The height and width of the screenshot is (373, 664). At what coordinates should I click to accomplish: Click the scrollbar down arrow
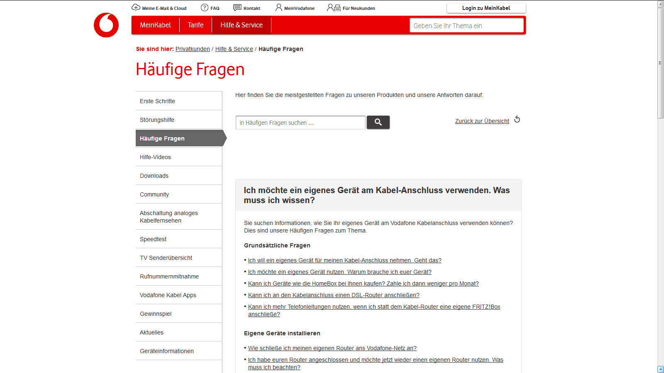[661, 369]
